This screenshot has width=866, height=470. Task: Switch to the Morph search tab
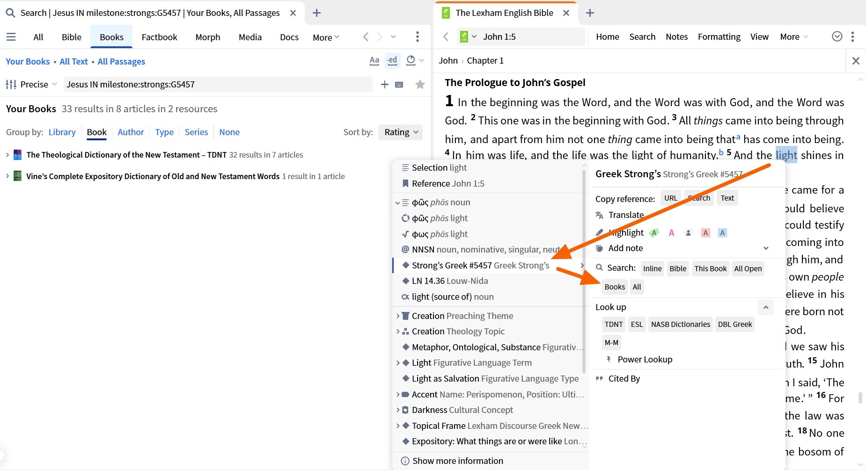[208, 37]
